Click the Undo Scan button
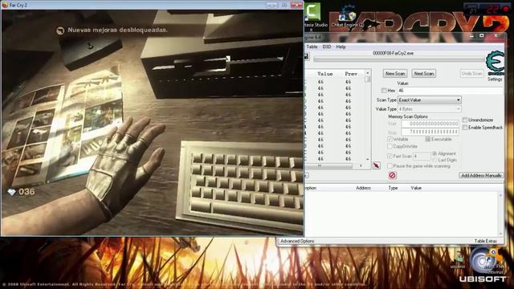Screen dimensions: 514x289 point(471,73)
